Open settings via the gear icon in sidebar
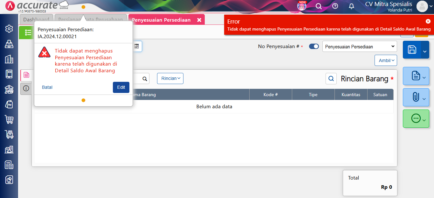This screenshot has height=198, width=434. [9, 28]
